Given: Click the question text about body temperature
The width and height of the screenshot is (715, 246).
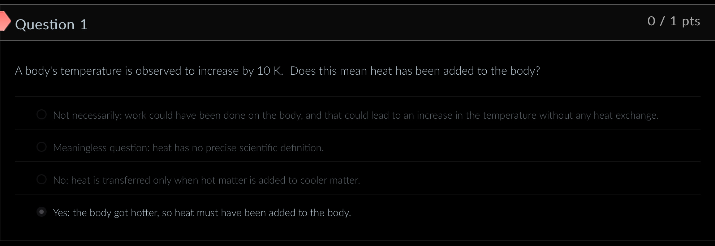Looking at the screenshot, I should [x=277, y=71].
